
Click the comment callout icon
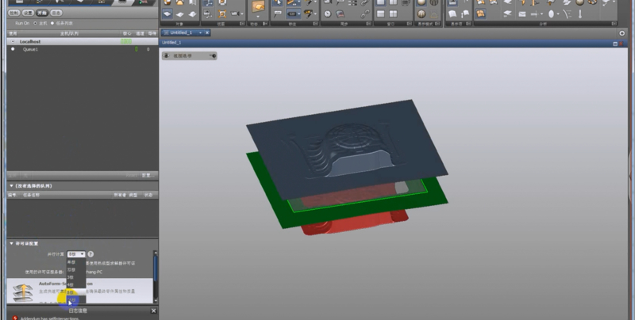click(277, 13)
